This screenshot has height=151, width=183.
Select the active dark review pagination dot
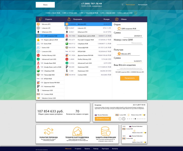coord(135,119)
